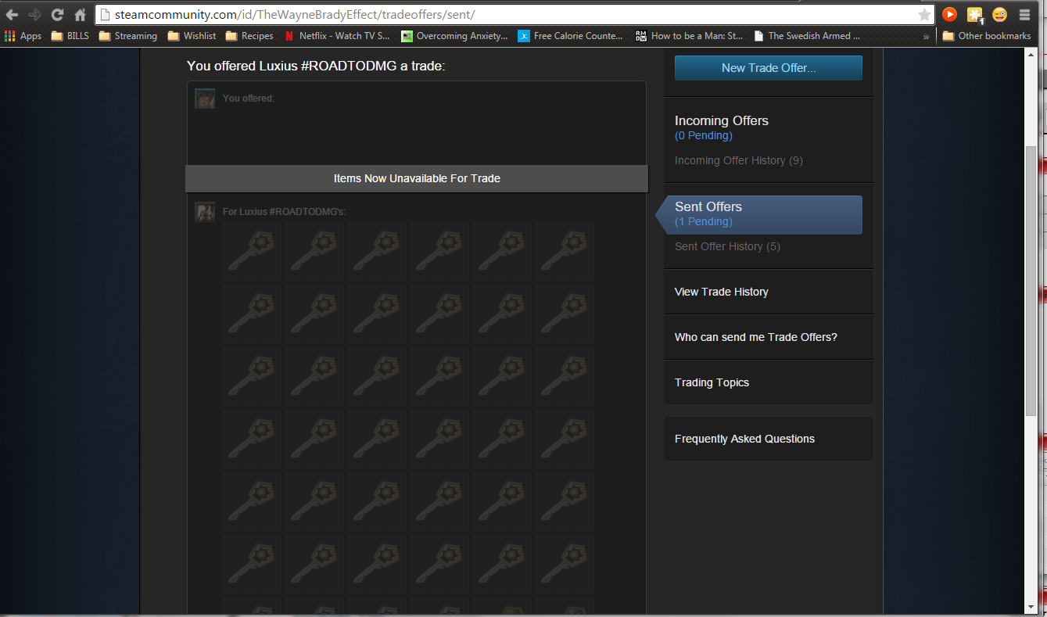This screenshot has height=617, width=1047.
Task: Open the Apps shortcut in bookmarks bar
Action: point(23,36)
